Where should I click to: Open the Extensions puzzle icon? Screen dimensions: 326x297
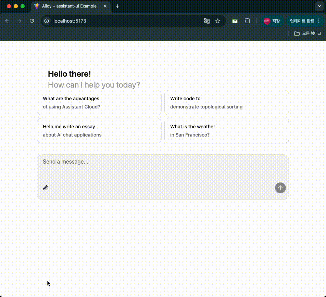[247, 21]
